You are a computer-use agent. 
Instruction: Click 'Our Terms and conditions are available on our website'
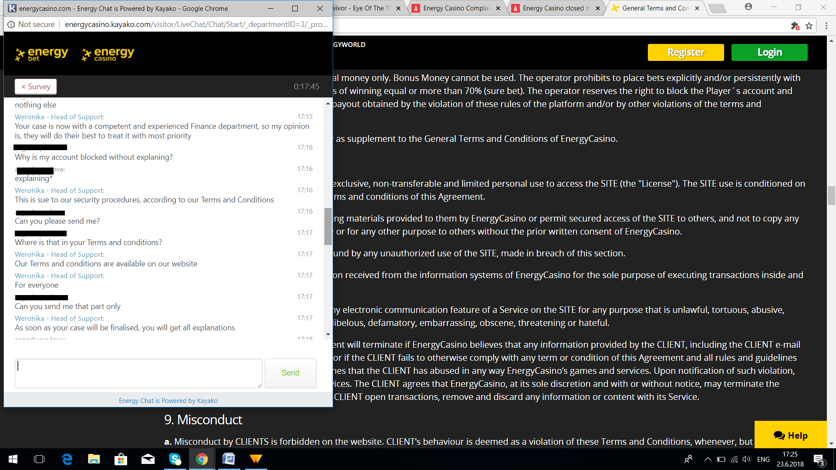(106, 264)
